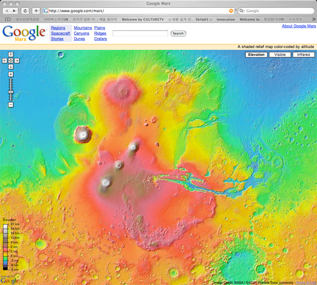The image size is (317, 285).
Task: Open the Spacecraft link
Action: coord(61,33)
